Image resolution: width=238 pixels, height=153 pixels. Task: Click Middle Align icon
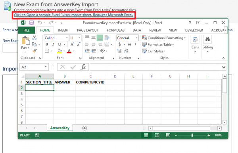(93, 38)
